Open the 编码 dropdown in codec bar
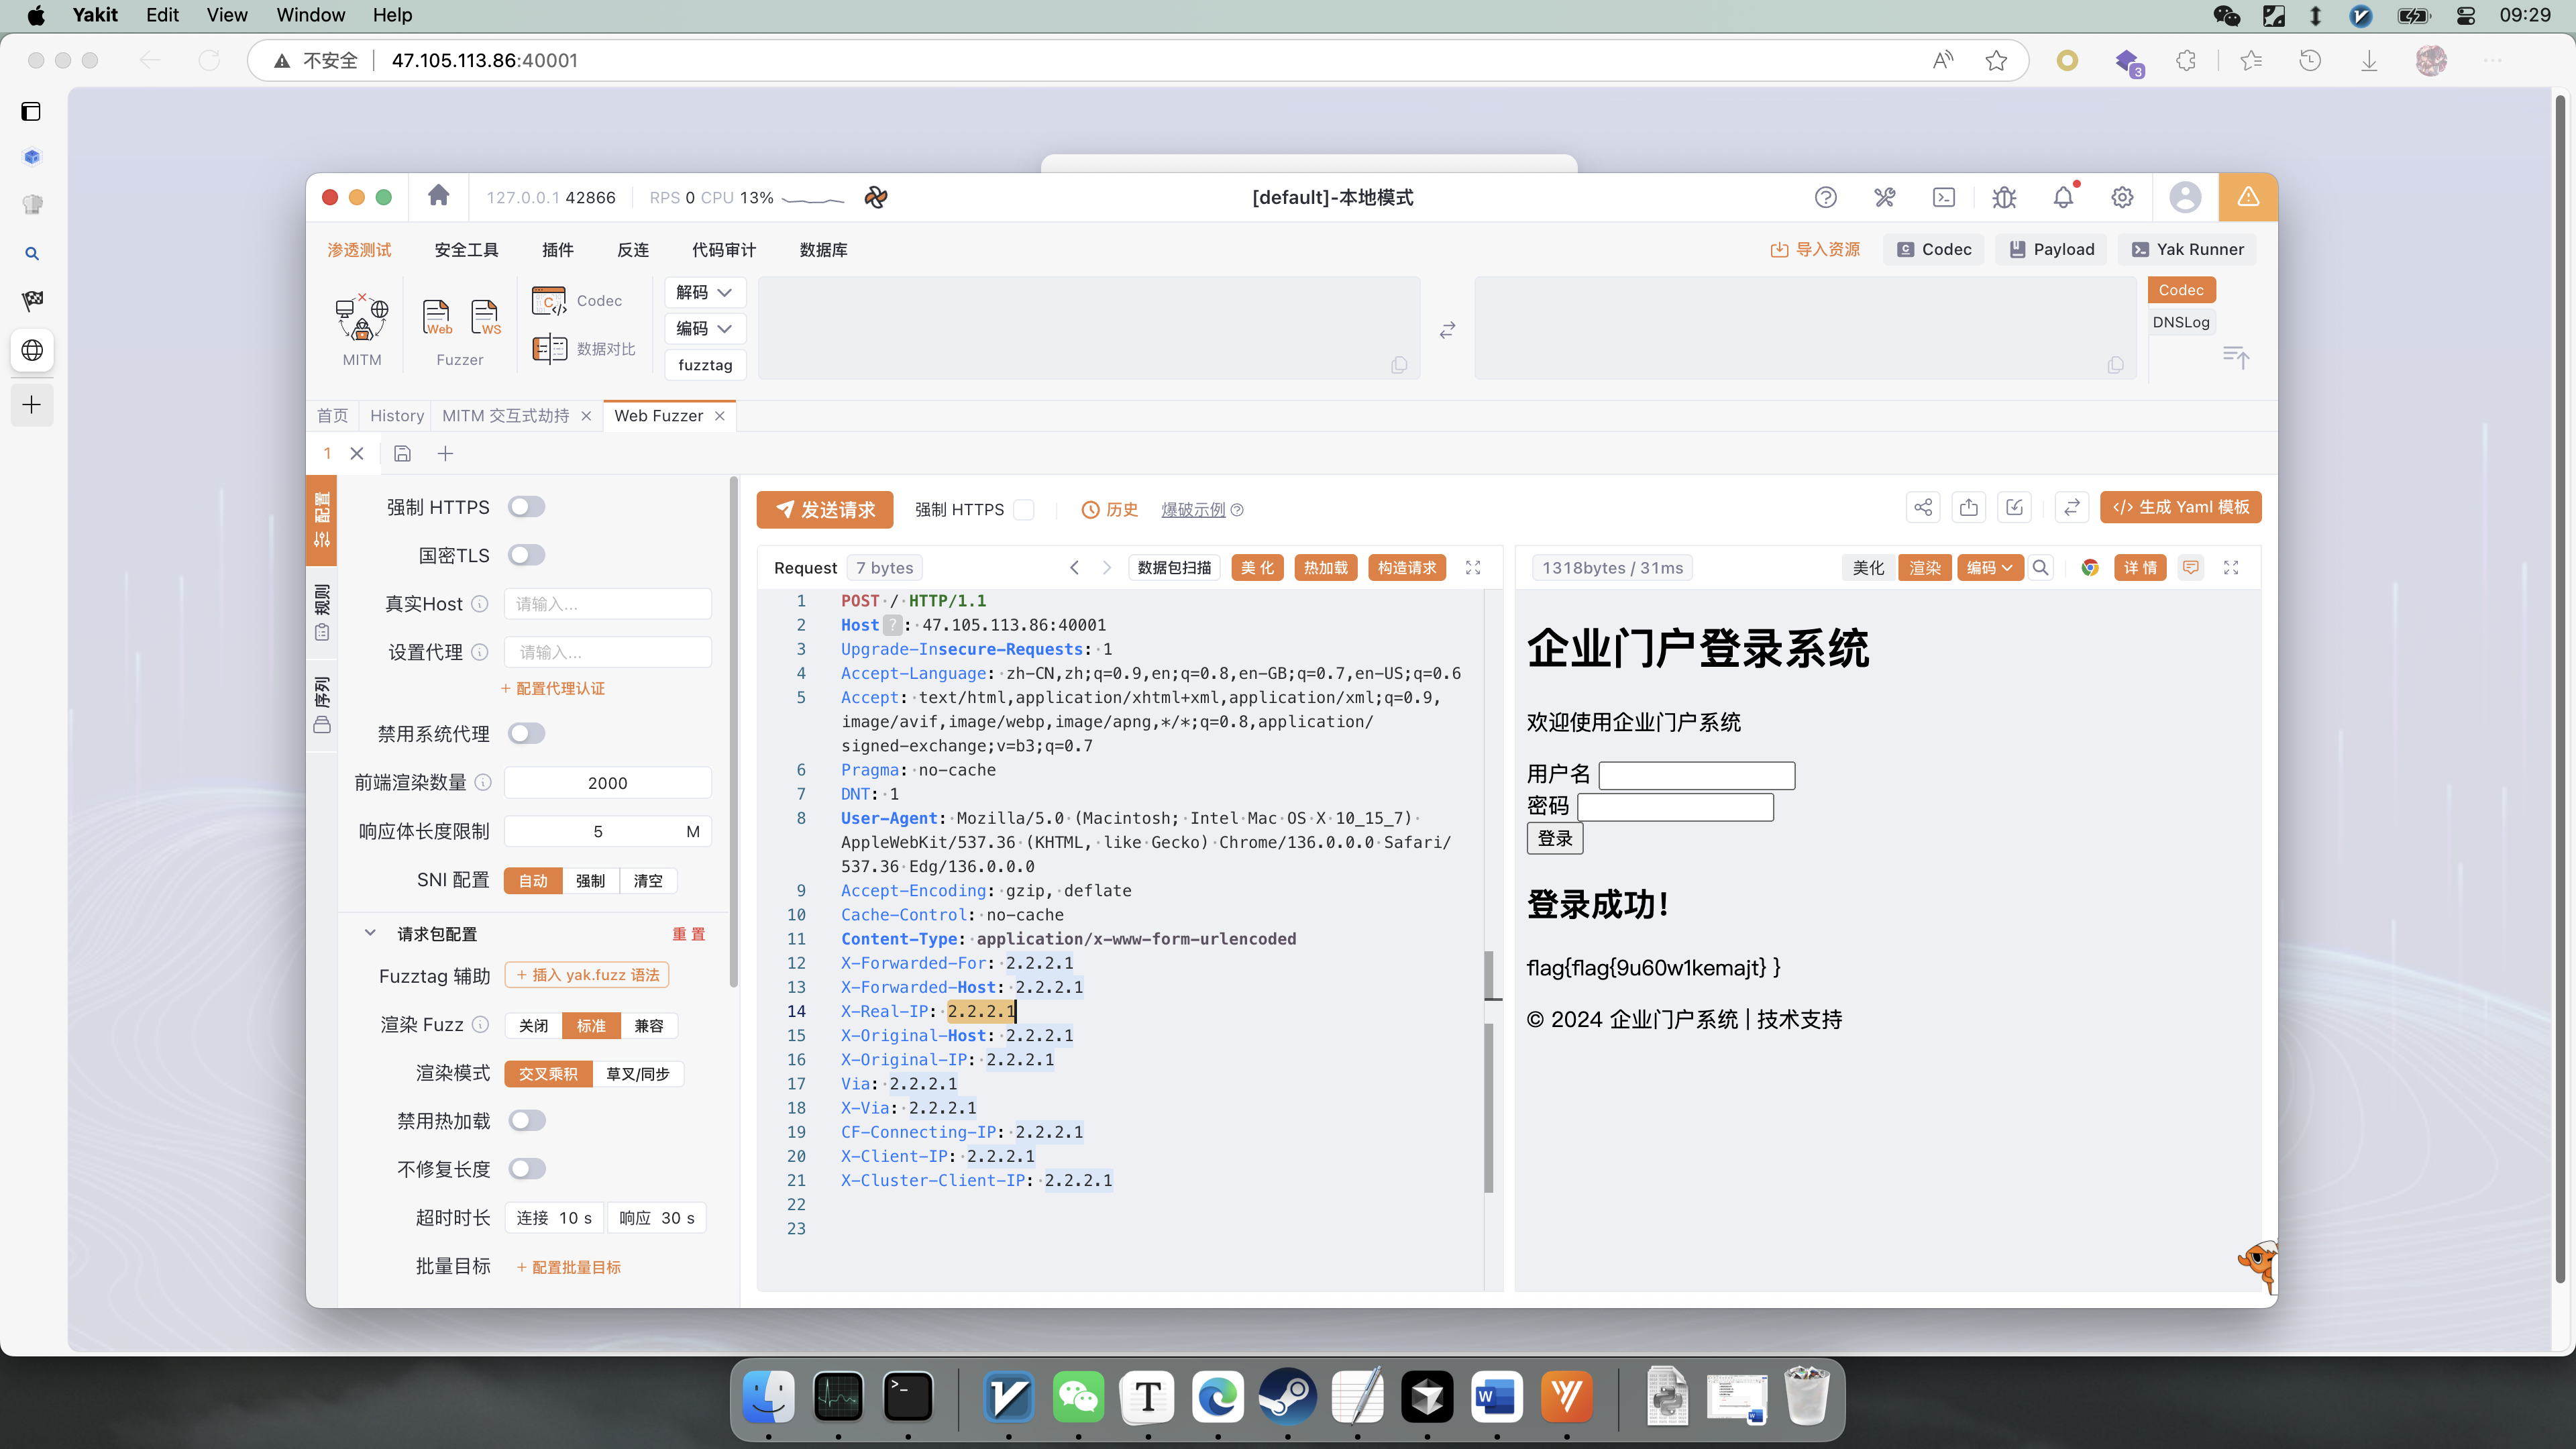Image resolution: width=2576 pixels, height=1449 pixels. click(x=705, y=328)
